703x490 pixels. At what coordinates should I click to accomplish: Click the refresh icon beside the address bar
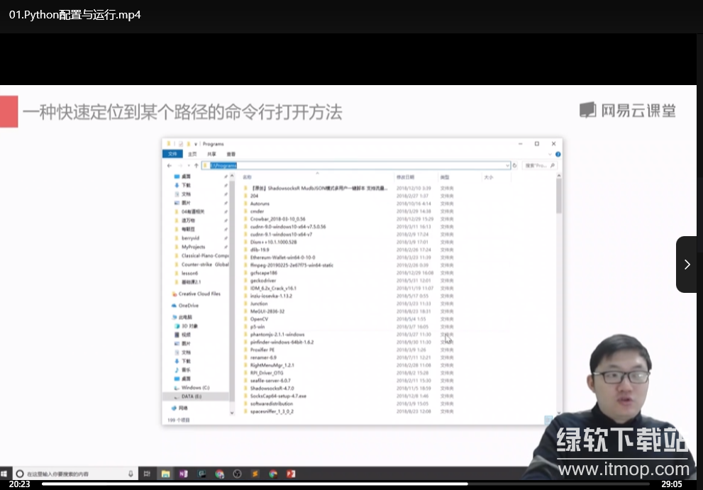[x=516, y=165]
